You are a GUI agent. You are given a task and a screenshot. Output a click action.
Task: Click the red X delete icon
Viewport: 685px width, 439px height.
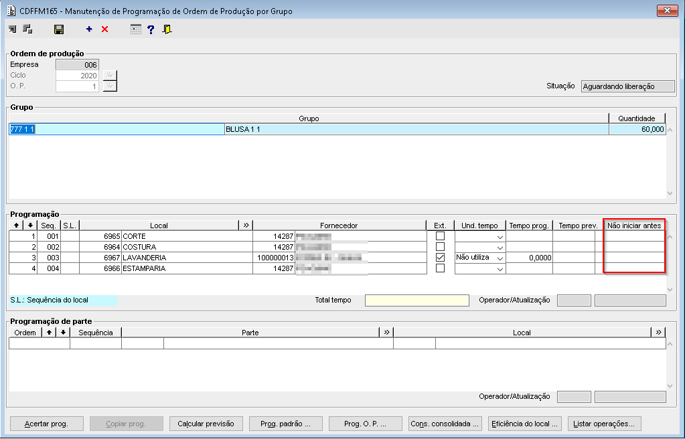point(104,29)
